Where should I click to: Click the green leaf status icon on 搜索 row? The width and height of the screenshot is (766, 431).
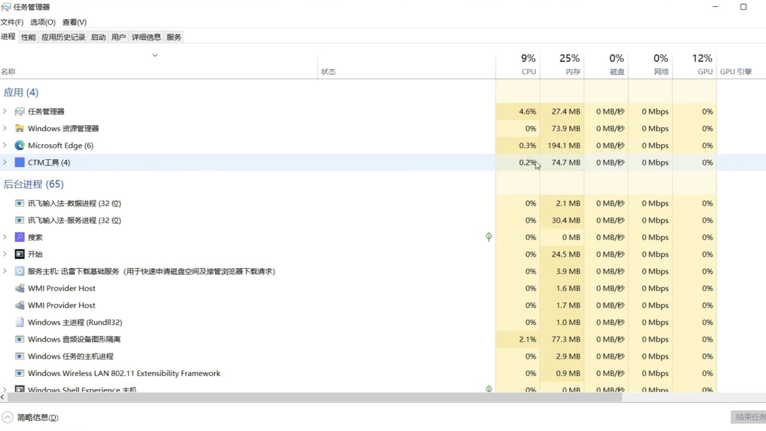pyautogui.click(x=489, y=237)
